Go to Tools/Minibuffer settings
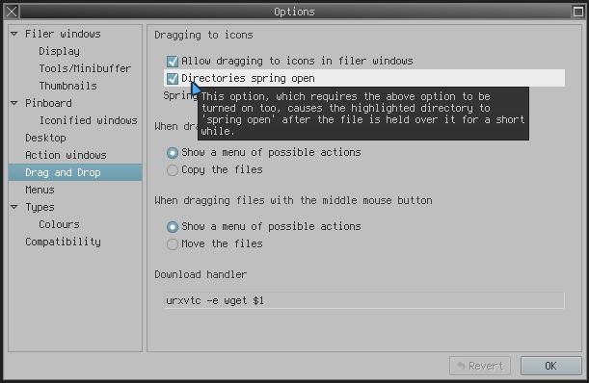 pos(85,68)
